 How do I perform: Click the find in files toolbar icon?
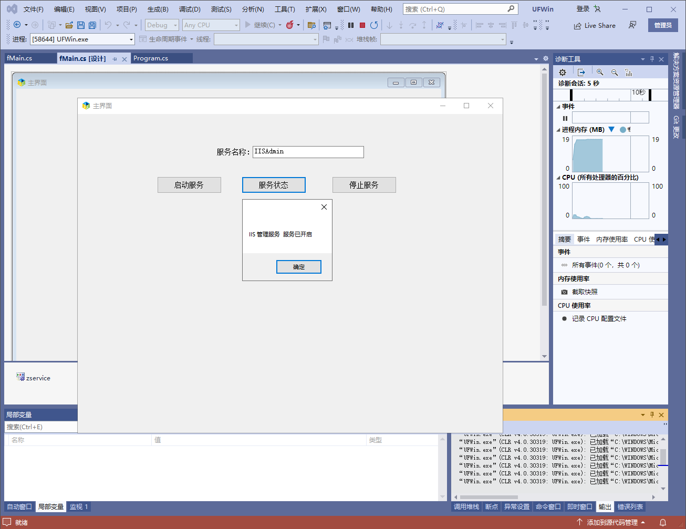tap(311, 25)
